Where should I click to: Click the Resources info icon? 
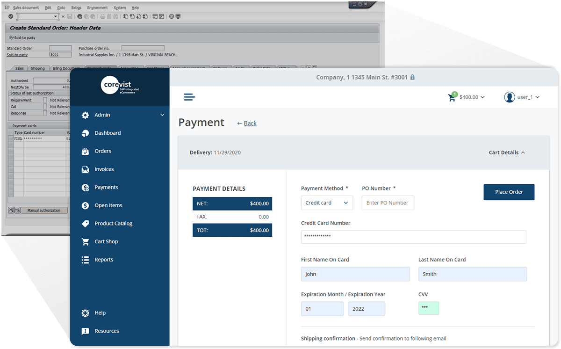tap(85, 331)
